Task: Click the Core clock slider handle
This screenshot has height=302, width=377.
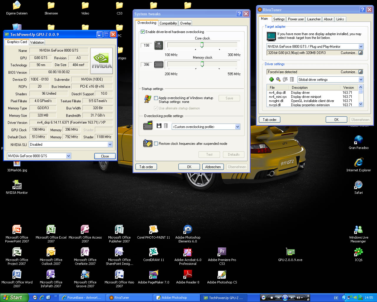Action: (202, 45)
